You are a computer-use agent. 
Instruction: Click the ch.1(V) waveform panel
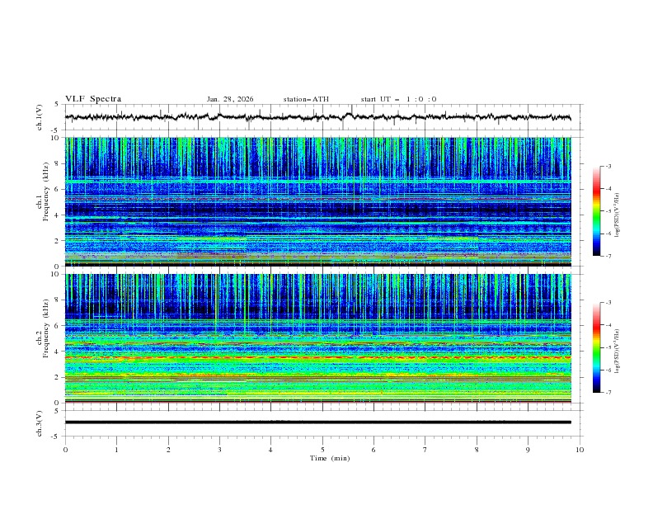click(x=322, y=117)
